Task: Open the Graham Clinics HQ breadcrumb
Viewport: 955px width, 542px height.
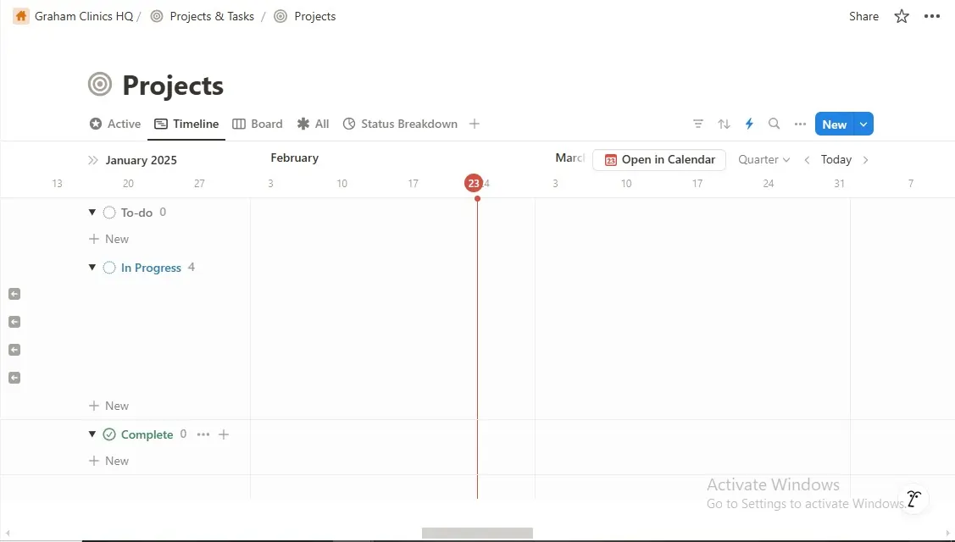Action: pos(83,16)
